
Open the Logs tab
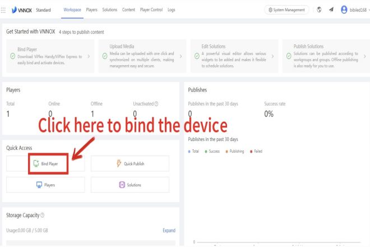coord(172,10)
